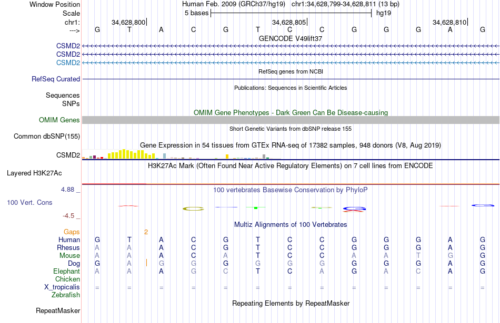
Task: Click the RepeatMasker track label
Action: pyautogui.click(x=58, y=310)
